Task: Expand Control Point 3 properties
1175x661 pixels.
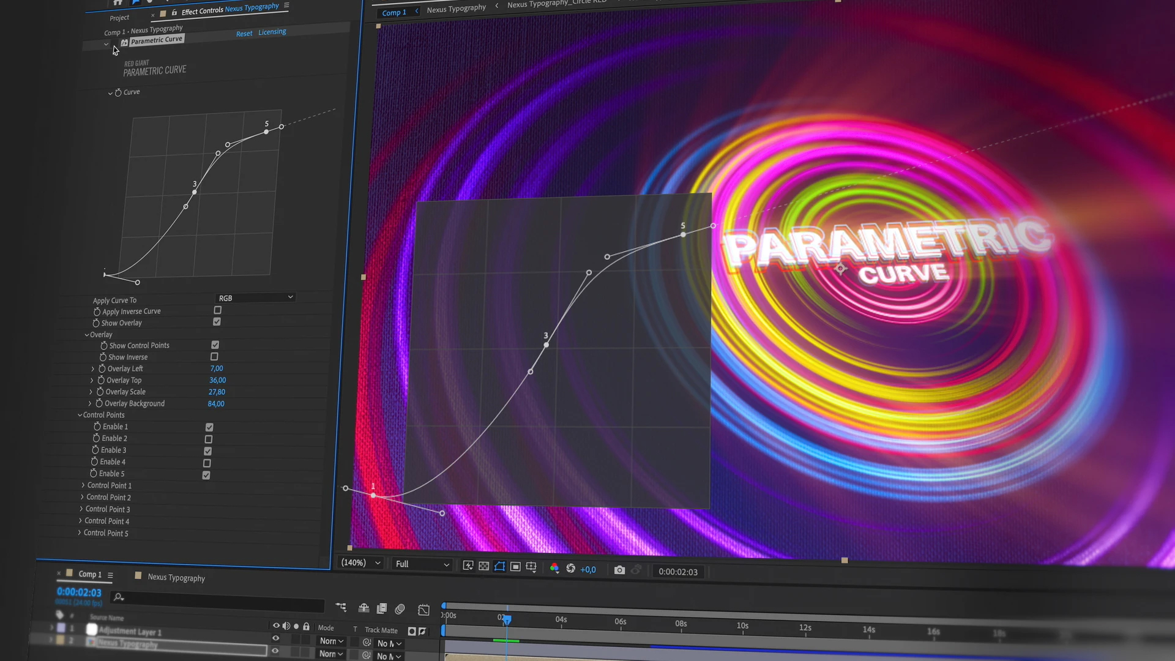Action: click(81, 509)
